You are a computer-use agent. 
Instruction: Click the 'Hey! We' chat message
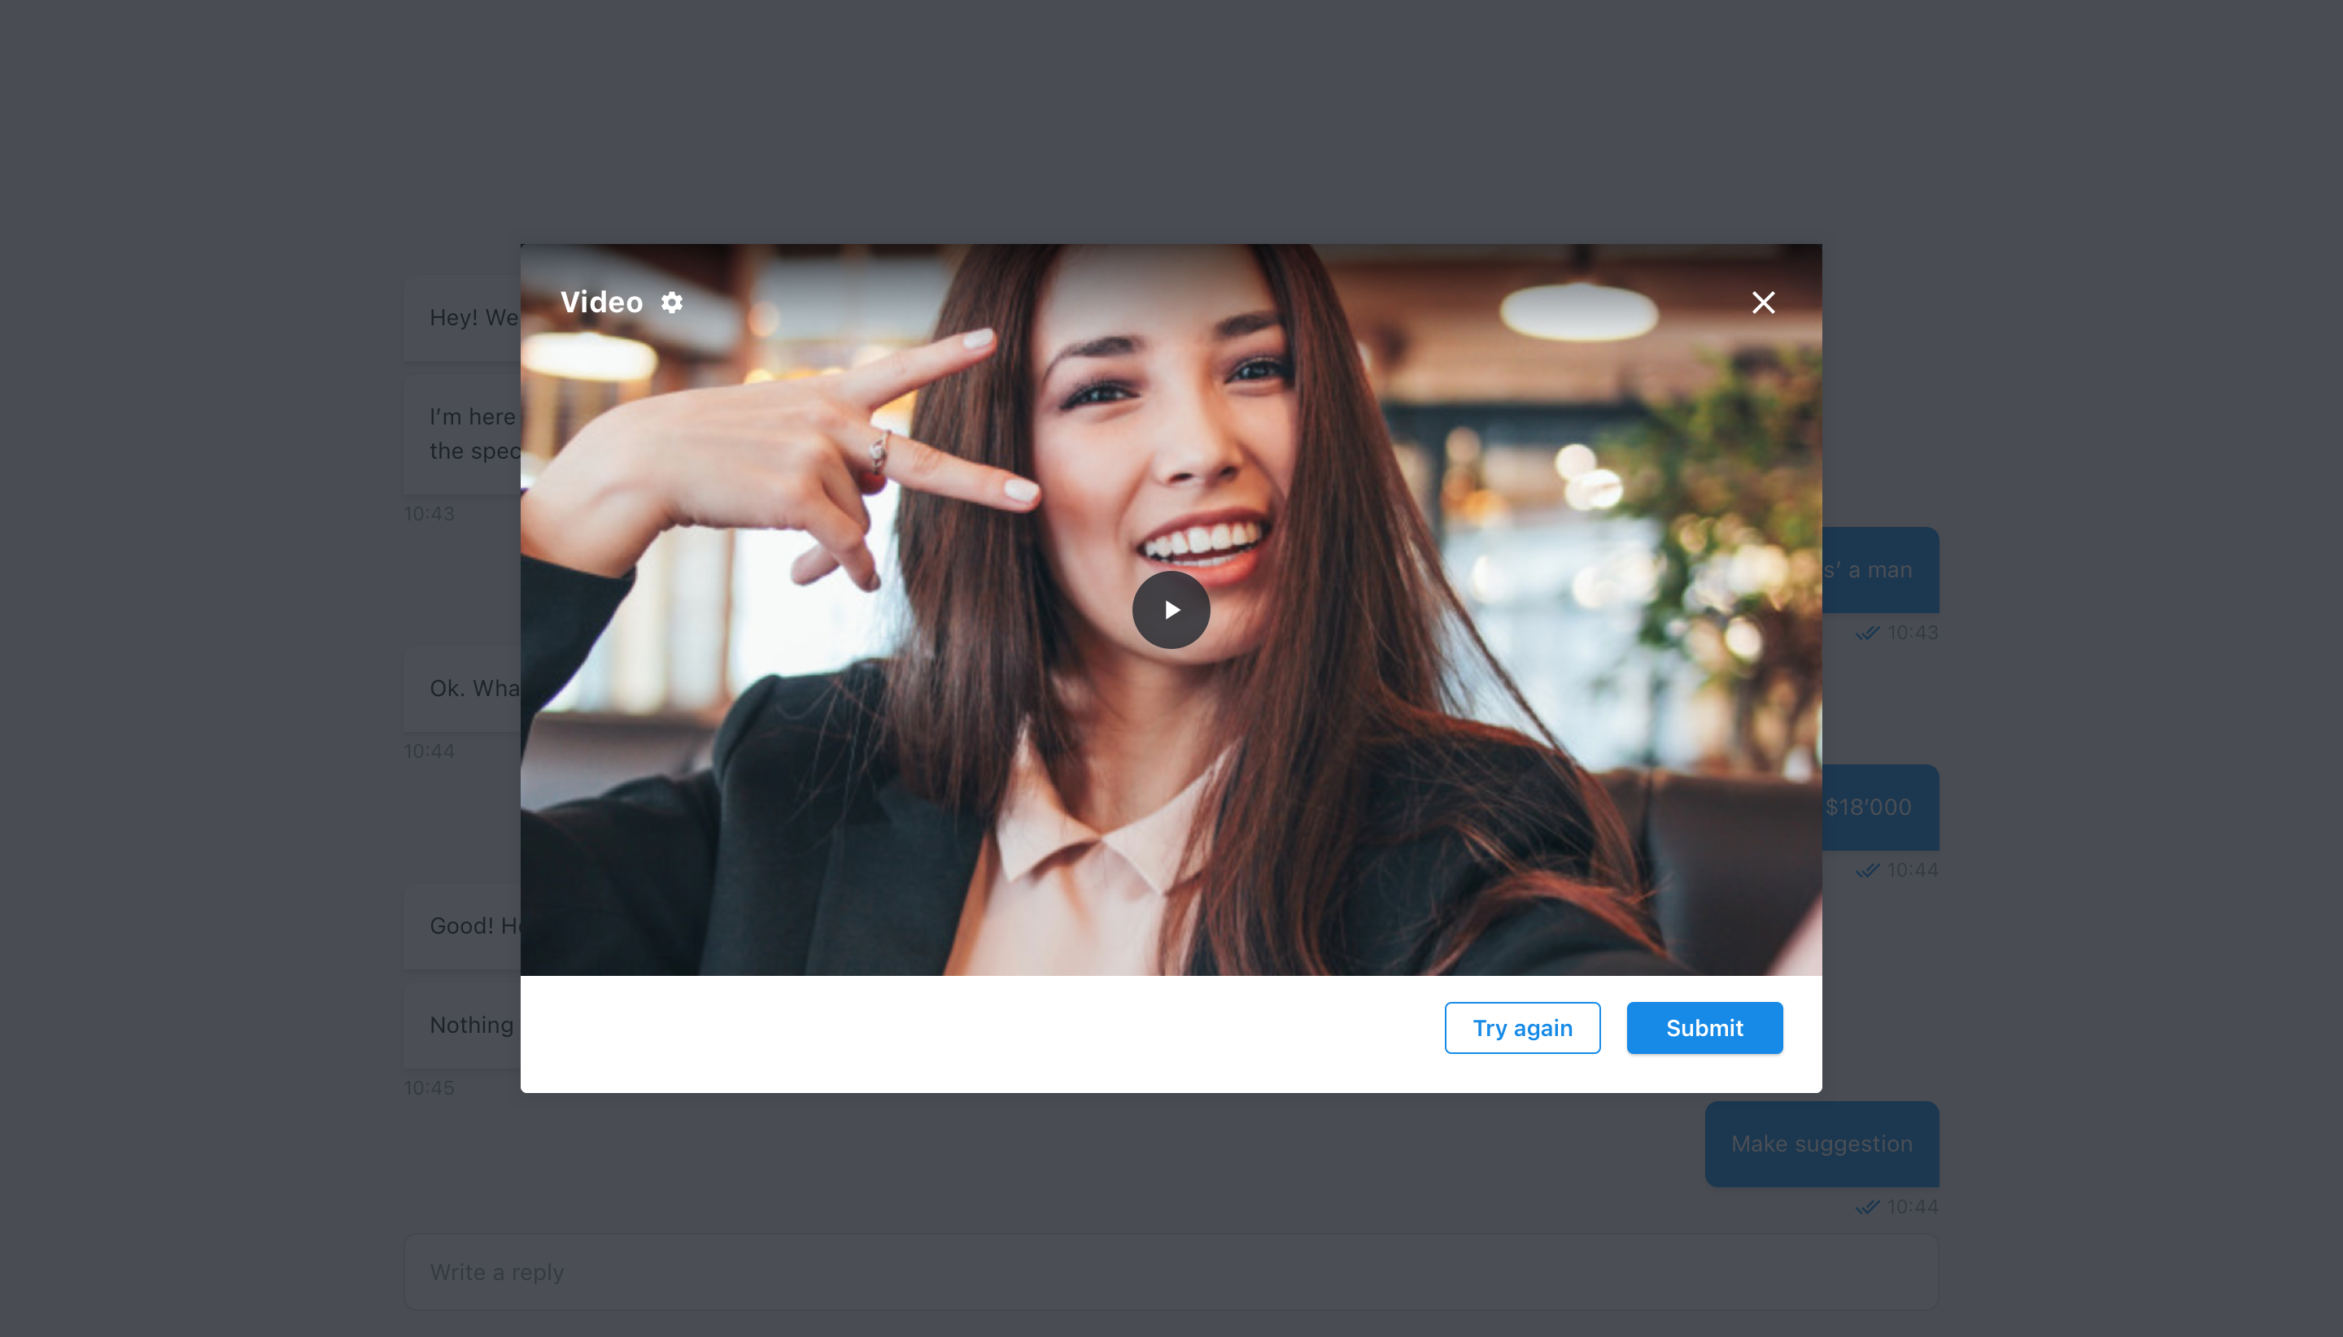463,318
